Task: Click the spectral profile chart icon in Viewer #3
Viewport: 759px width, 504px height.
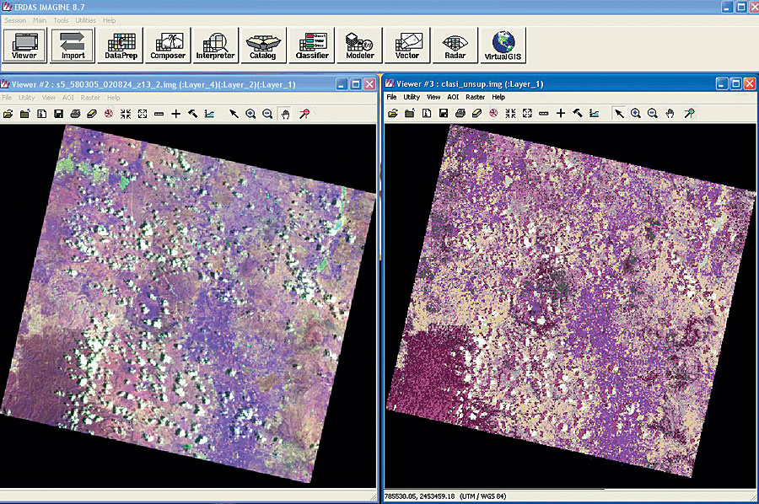Action: (x=594, y=113)
